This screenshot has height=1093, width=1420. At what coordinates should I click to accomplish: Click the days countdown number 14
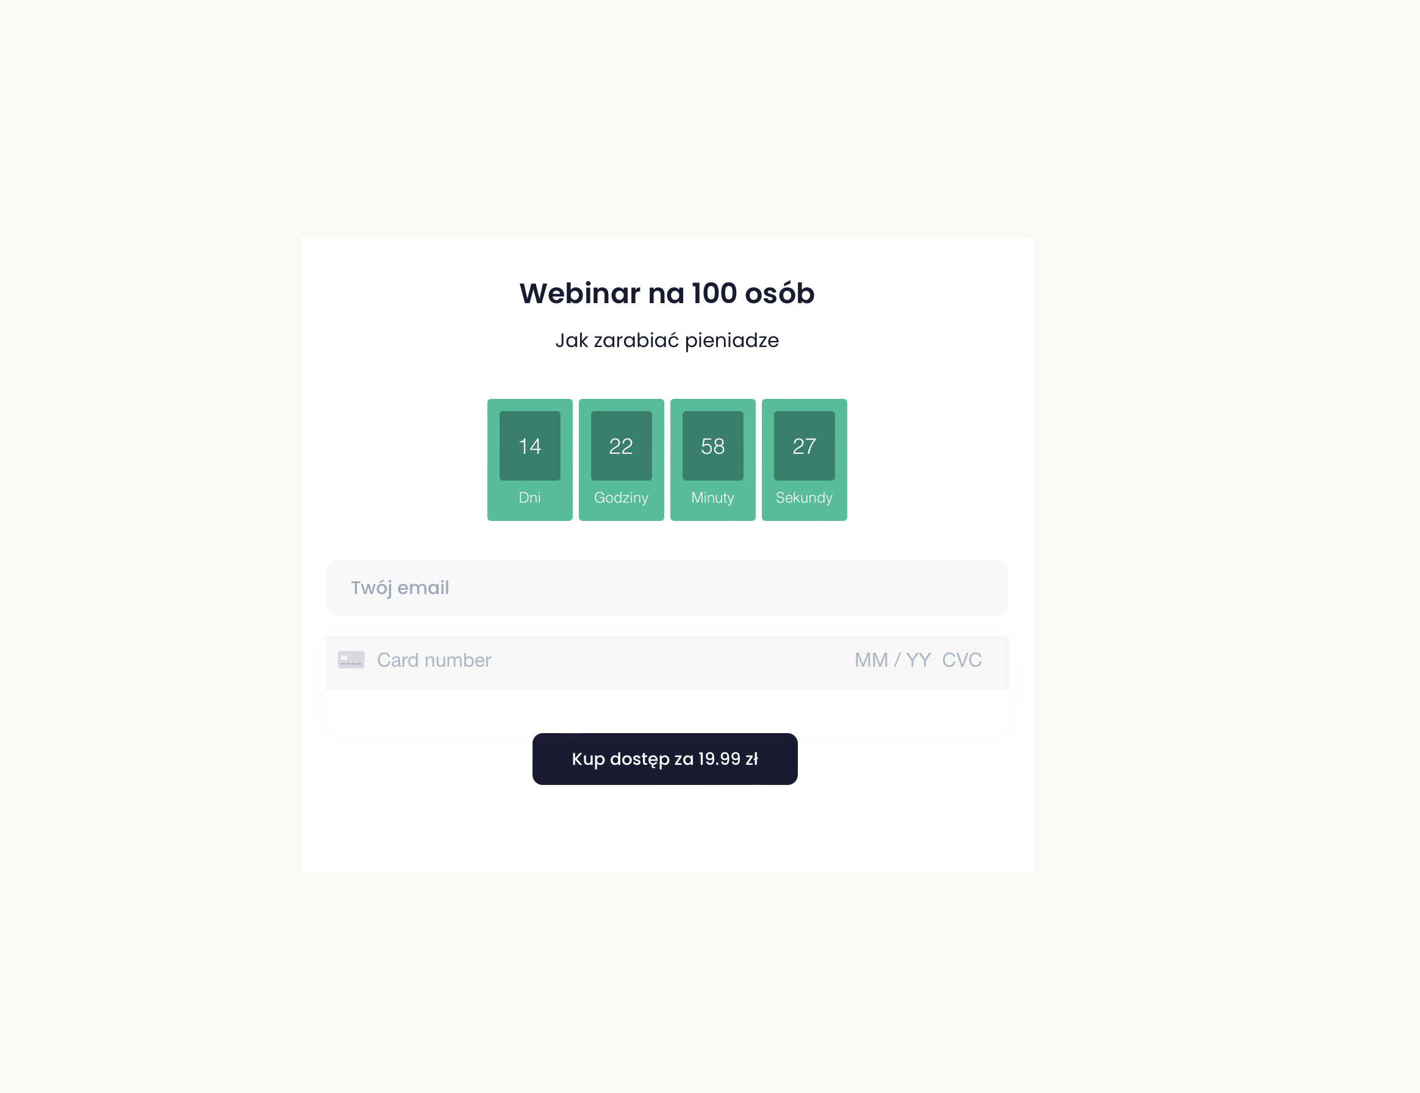point(529,446)
